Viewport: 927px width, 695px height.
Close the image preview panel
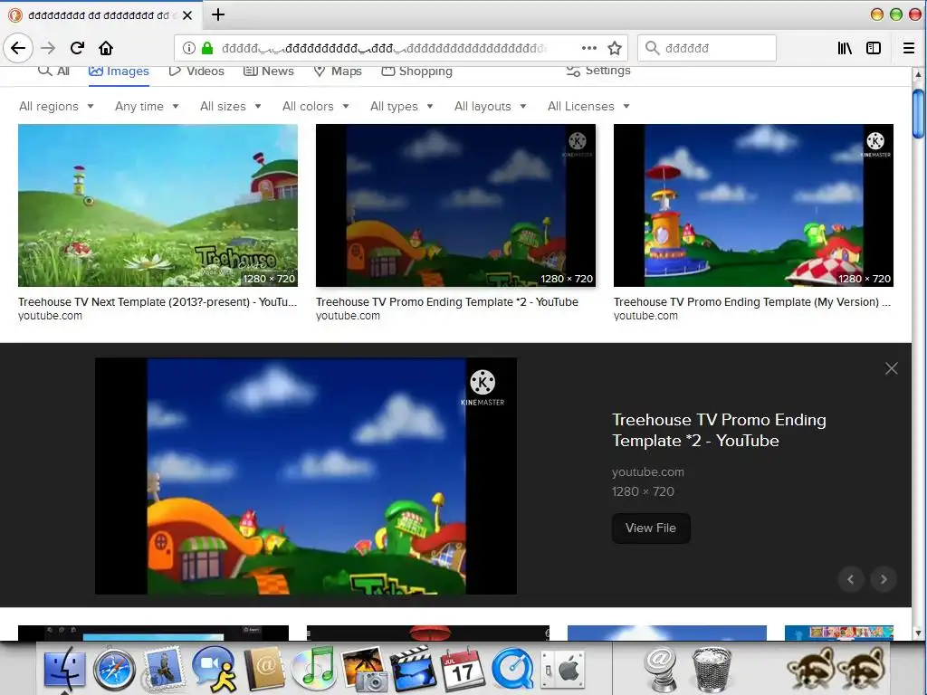click(x=892, y=369)
